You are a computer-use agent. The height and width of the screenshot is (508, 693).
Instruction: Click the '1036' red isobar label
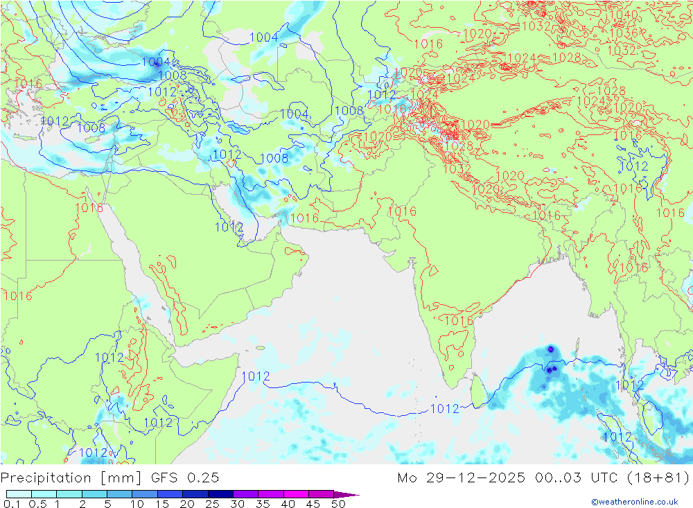tap(623, 33)
